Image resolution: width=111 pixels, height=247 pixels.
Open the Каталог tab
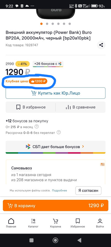pos(33,223)
